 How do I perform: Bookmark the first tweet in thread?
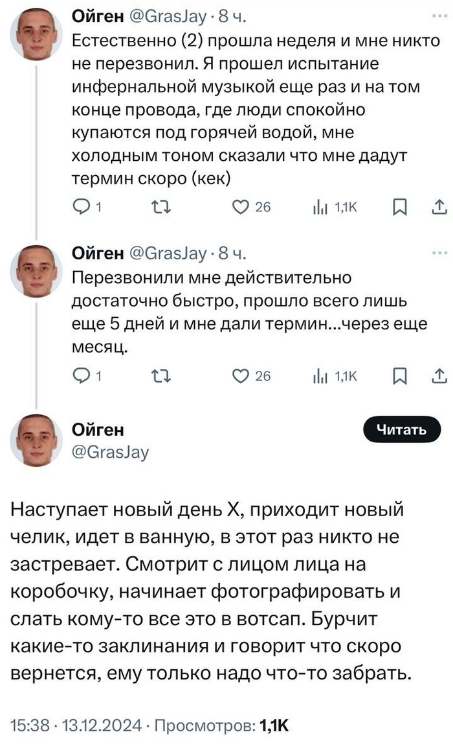[401, 207]
